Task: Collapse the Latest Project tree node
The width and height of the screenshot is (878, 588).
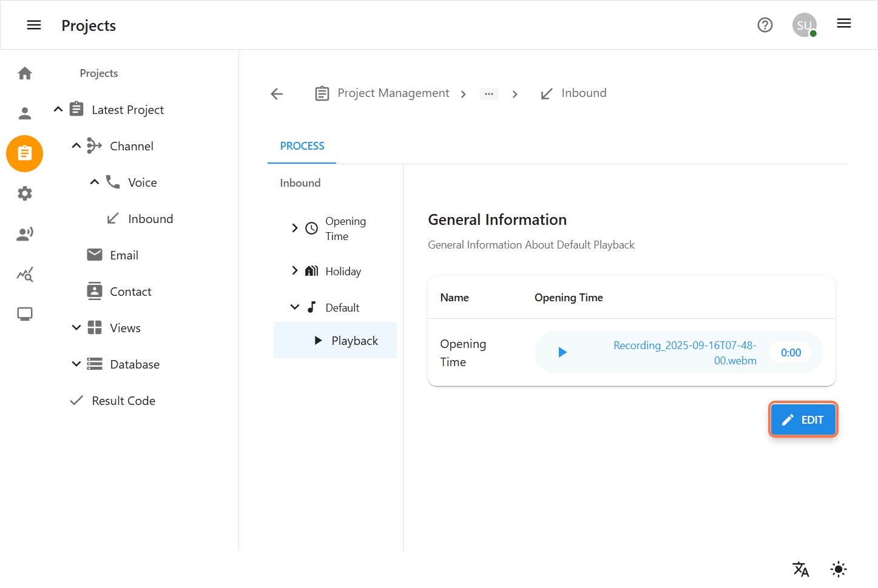Action: click(x=58, y=110)
